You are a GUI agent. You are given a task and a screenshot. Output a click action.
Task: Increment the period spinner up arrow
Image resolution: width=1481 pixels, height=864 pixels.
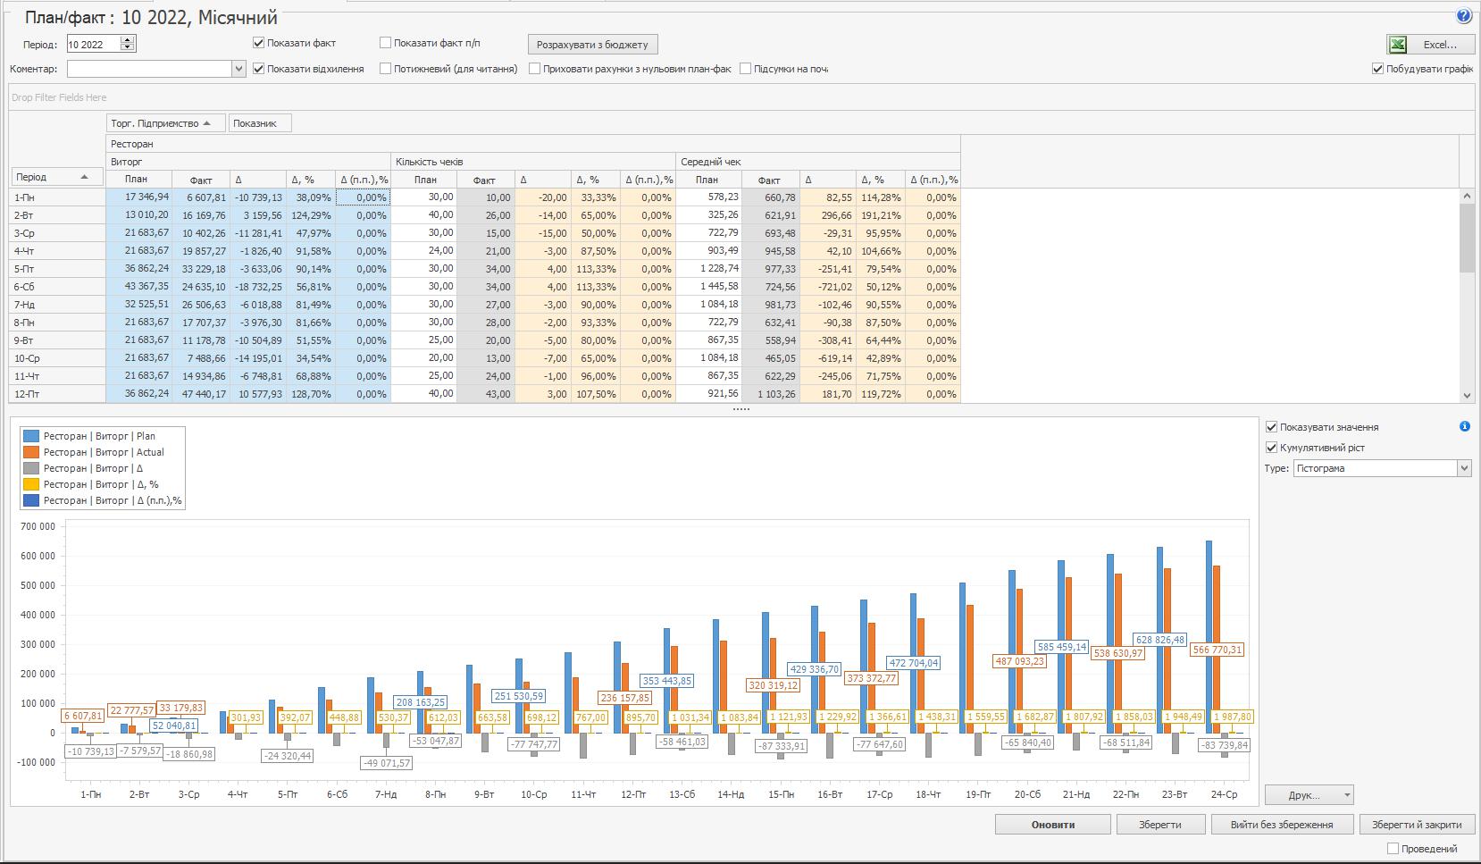coord(128,40)
